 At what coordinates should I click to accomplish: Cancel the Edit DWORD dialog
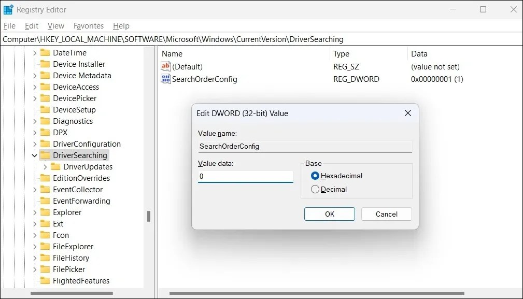pos(386,213)
